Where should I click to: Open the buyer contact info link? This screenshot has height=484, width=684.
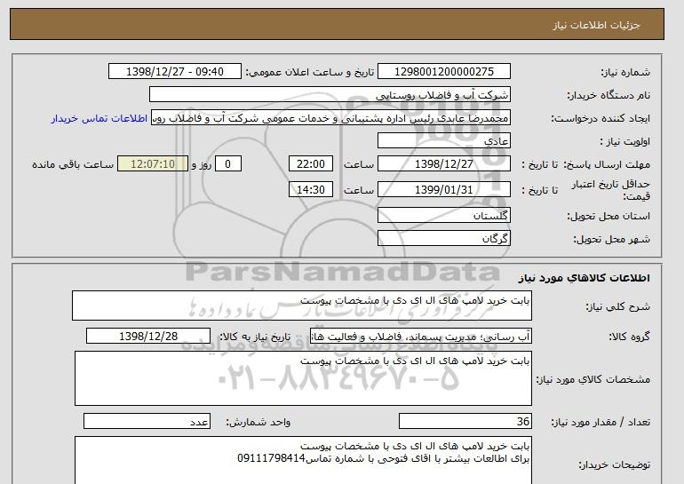tap(99, 119)
